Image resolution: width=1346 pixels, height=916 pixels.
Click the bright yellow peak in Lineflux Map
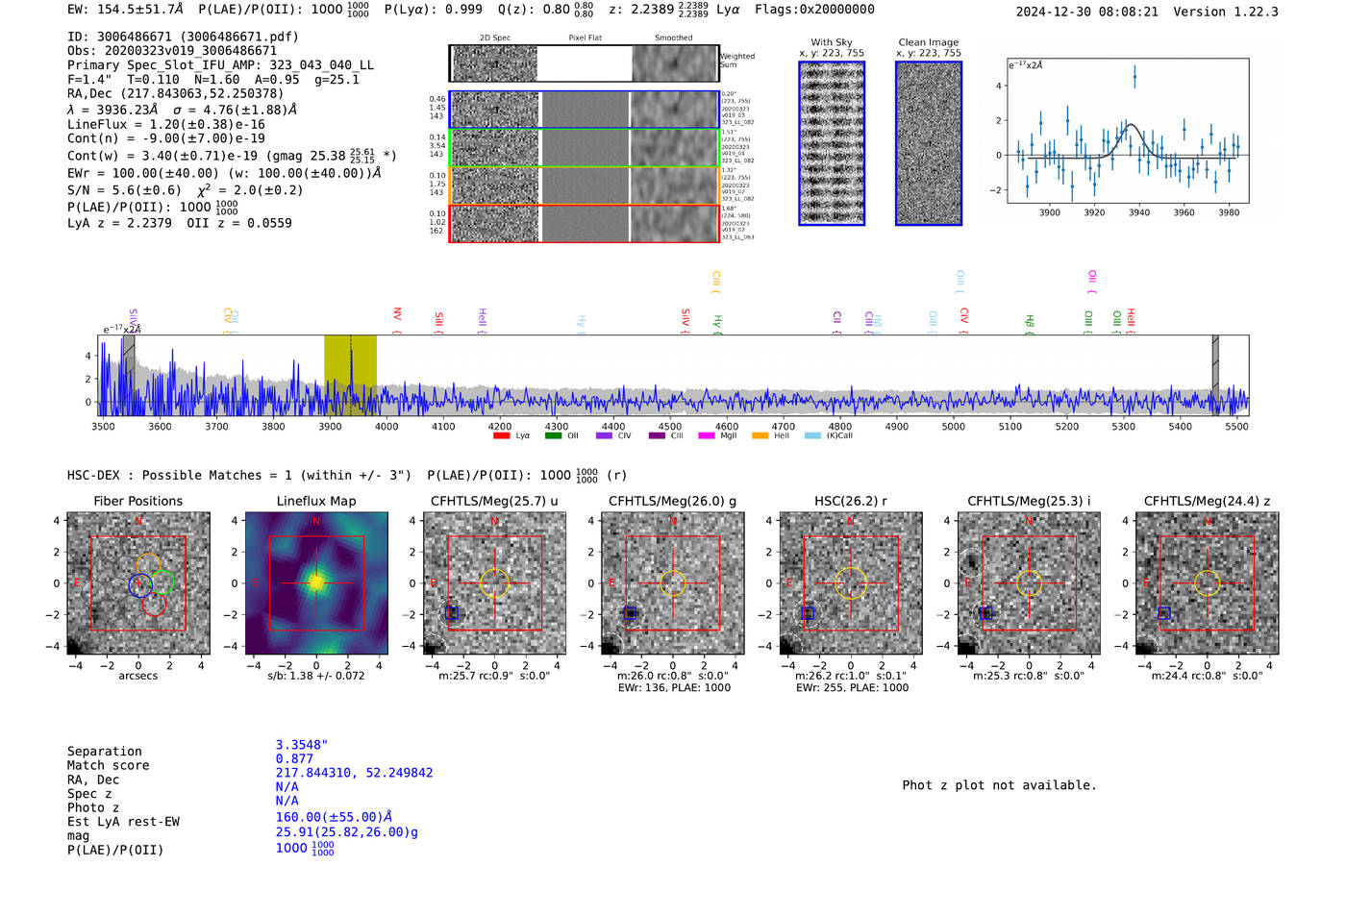pyautogui.click(x=316, y=582)
